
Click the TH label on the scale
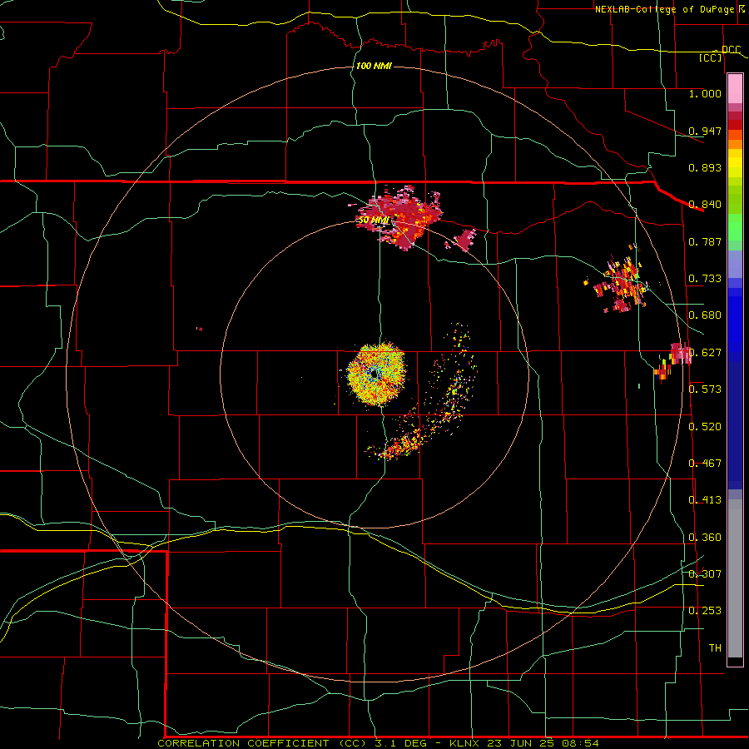(x=715, y=648)
